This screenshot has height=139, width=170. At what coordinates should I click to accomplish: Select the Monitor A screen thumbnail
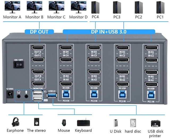click(12, 7)
